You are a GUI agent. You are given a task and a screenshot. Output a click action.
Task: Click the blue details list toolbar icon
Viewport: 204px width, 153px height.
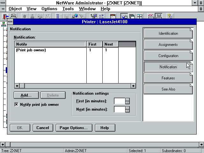click(59, 16)
